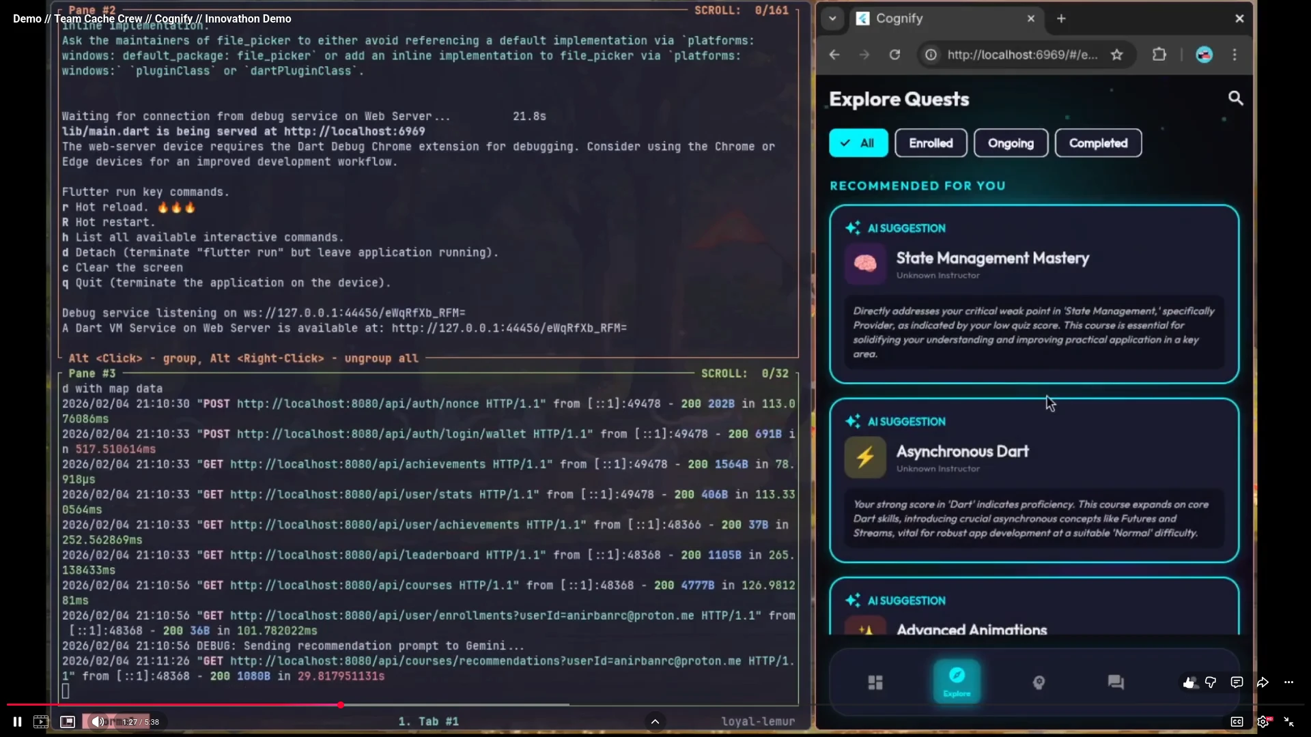This screenshot has height=737, width=1311.
Task: Click the 'r Hot reload.' line in terminal
Action: (x=129, y=207)
